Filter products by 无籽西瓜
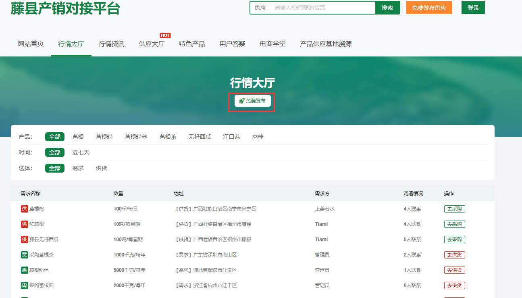 [x=200, y=137]
